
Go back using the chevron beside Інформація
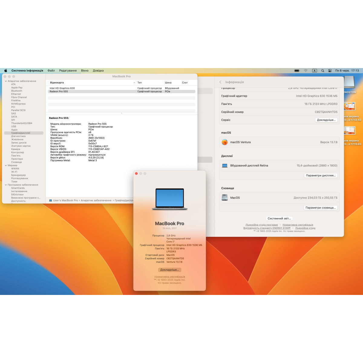click(x=220, y=82)
